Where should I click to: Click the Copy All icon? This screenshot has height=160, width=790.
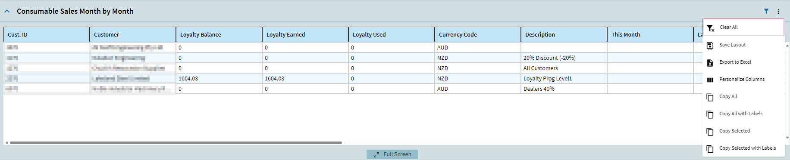(710, 97)
